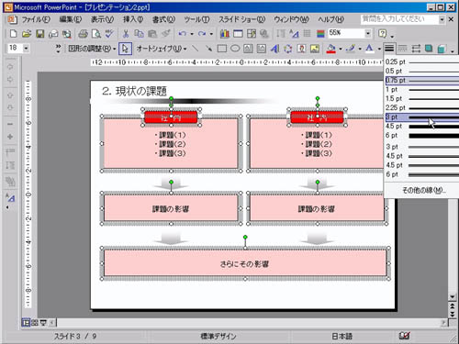The width and height of the screenshot is (459, 344).
Task: Switch to slide sorter view
Action: pos(35,322)
